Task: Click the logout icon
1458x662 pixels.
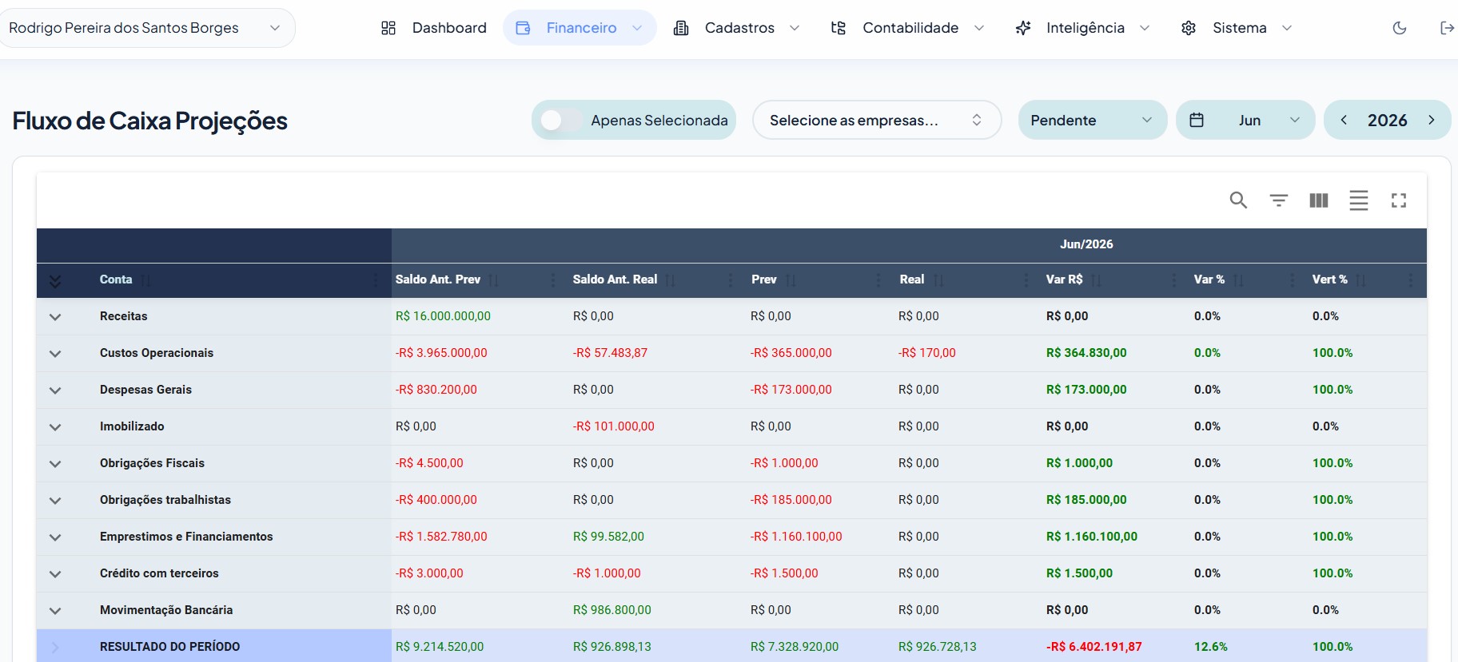Action: tap(1447, 28)
